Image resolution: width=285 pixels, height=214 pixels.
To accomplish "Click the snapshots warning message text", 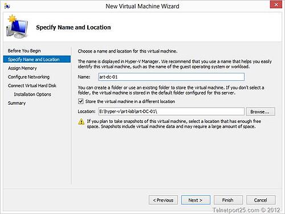I will [174, 124].
